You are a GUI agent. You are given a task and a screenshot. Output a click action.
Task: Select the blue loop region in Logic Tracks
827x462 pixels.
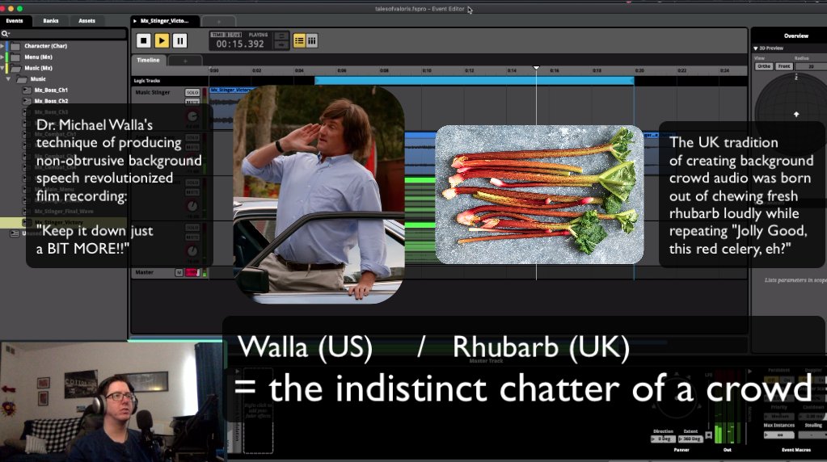coord(475,81)
